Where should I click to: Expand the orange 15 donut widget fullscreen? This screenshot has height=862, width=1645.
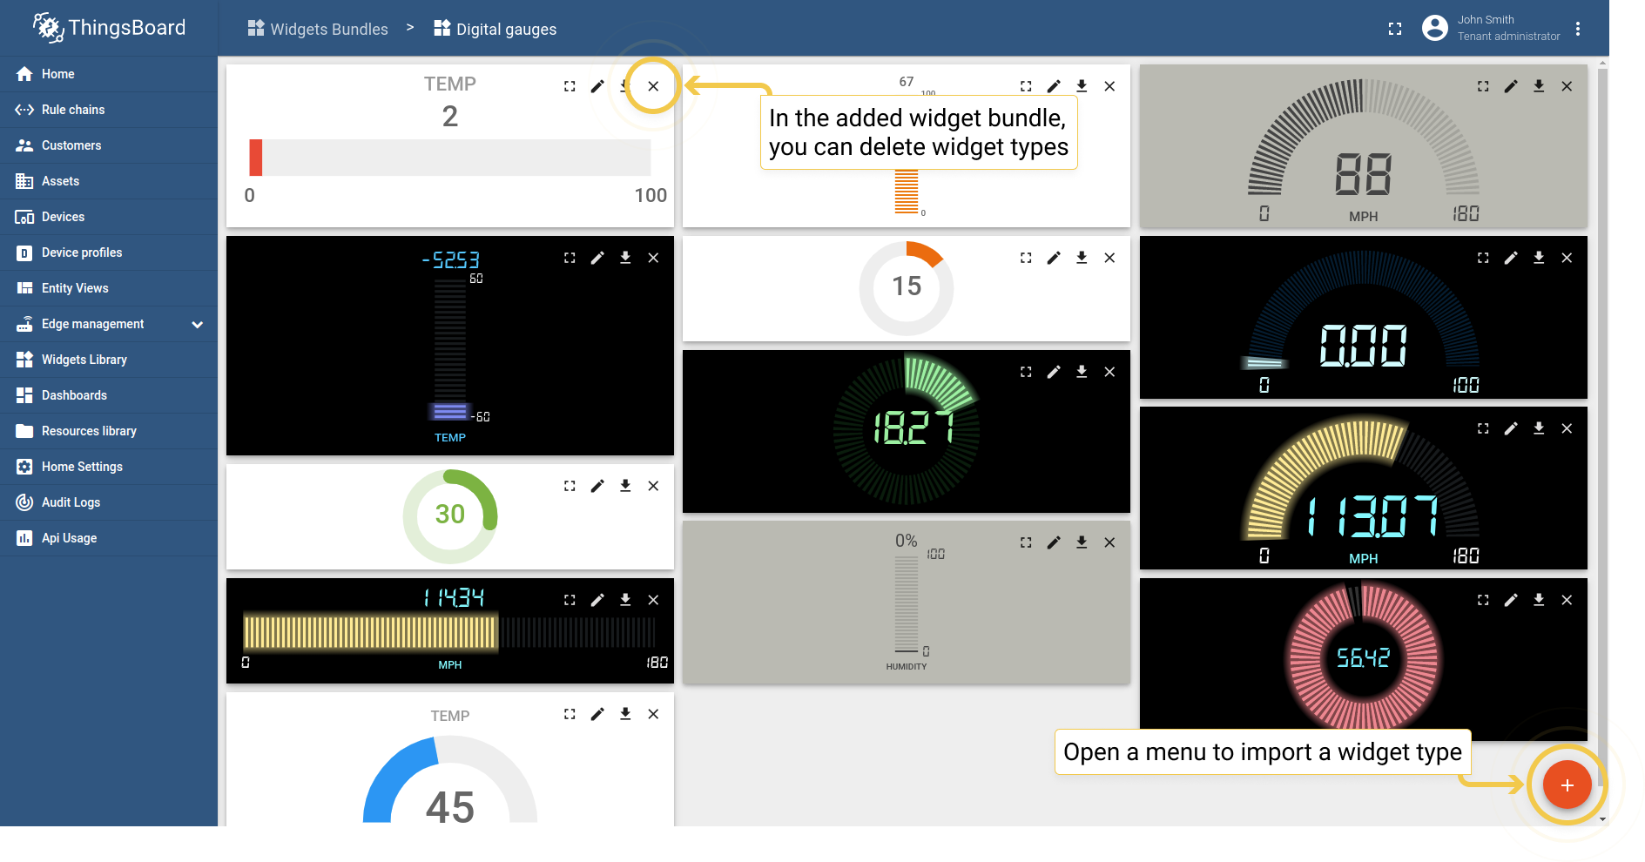click(1026, 258)
